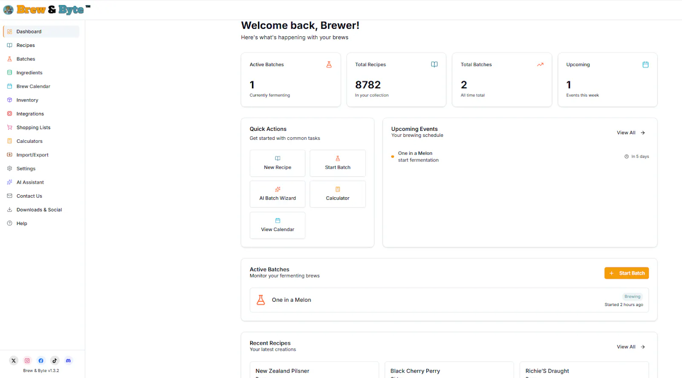Click the Active Batches stat card

tap(291, 80)
